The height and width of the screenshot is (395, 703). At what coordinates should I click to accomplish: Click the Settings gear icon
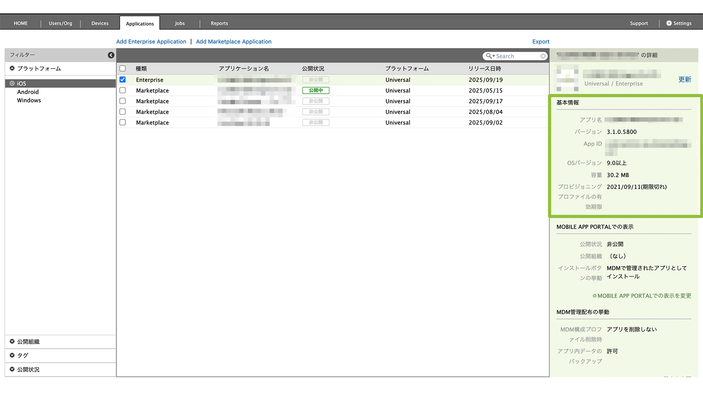tap(669, 23)
